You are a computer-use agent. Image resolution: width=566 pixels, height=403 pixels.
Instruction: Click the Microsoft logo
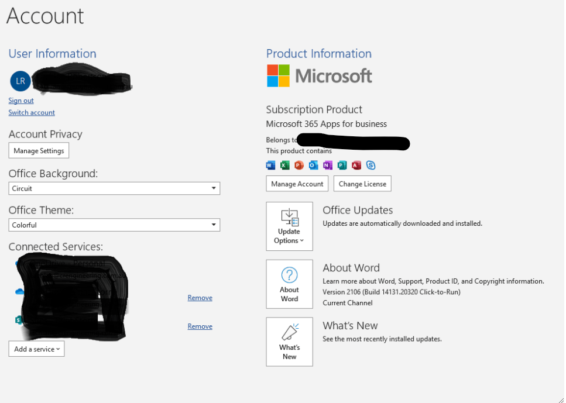(x=320, y=76)
